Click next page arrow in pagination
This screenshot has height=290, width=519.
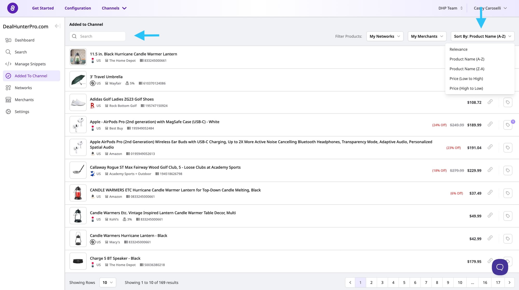tap(509, 282)
